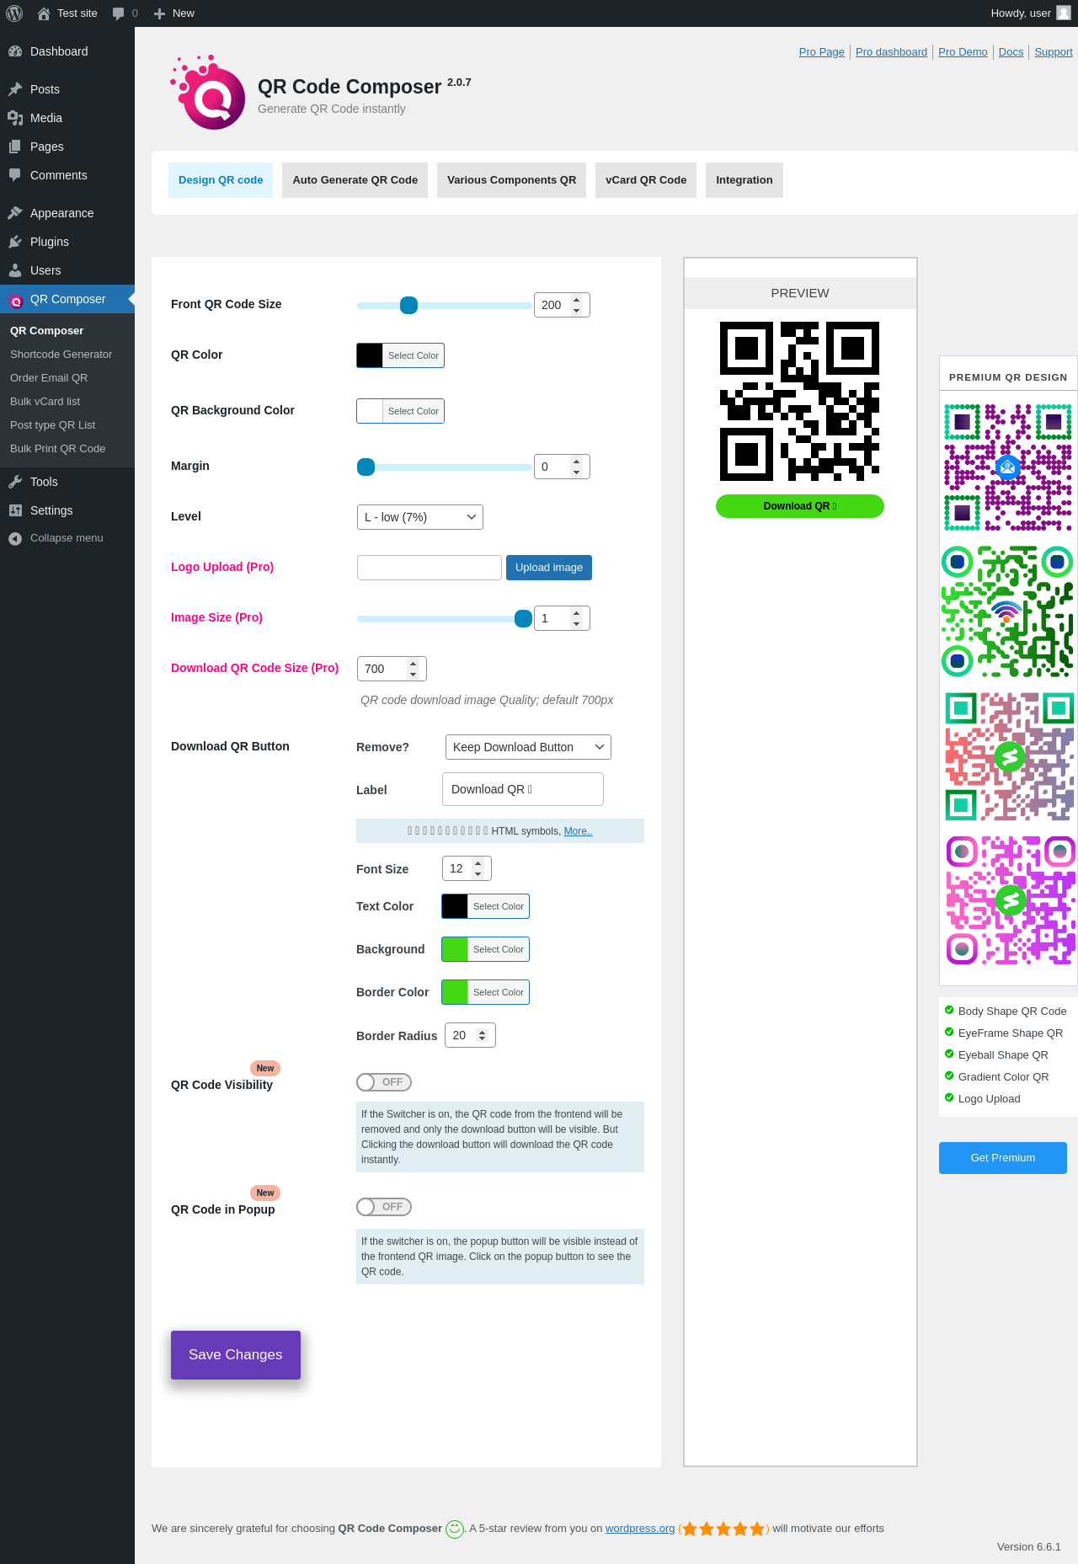This screenshot has height=1564, width=1078.
Task: Switch to the Design QR code tab
Action: [x=221, y=180]
